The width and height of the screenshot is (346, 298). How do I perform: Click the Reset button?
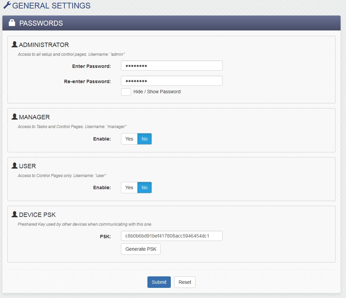[x=185, y=282]
